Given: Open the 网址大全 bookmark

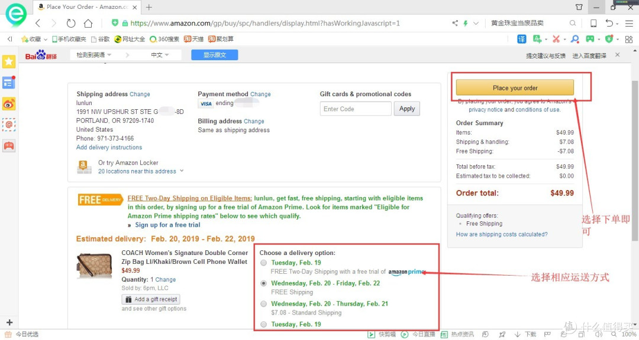Looking at the screenshot, I should (130, 39).
